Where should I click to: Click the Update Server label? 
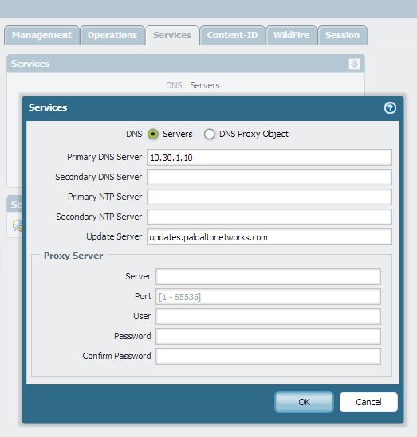[114, 236]
